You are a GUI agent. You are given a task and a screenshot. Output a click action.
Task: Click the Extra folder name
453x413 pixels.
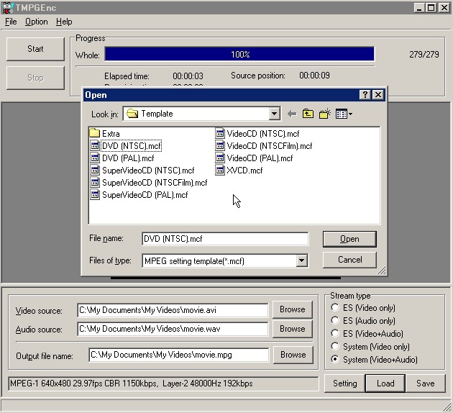tap(111, 134)
